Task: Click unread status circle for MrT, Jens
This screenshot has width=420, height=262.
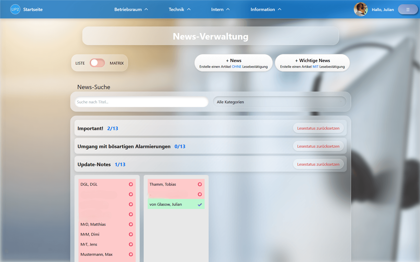Action: (x=131, y=244)
